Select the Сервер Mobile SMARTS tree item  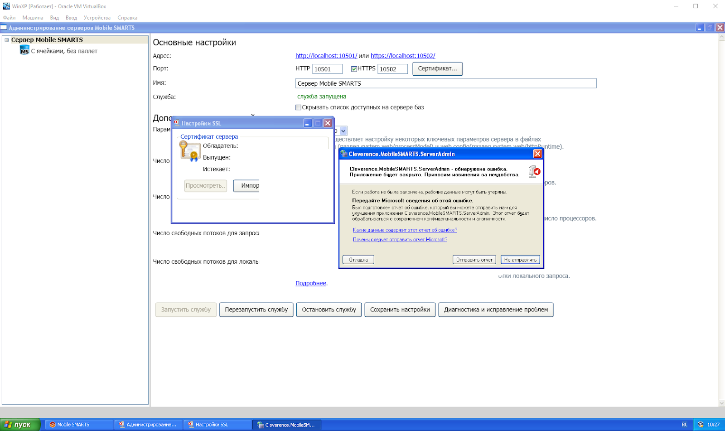click(47, 40)
